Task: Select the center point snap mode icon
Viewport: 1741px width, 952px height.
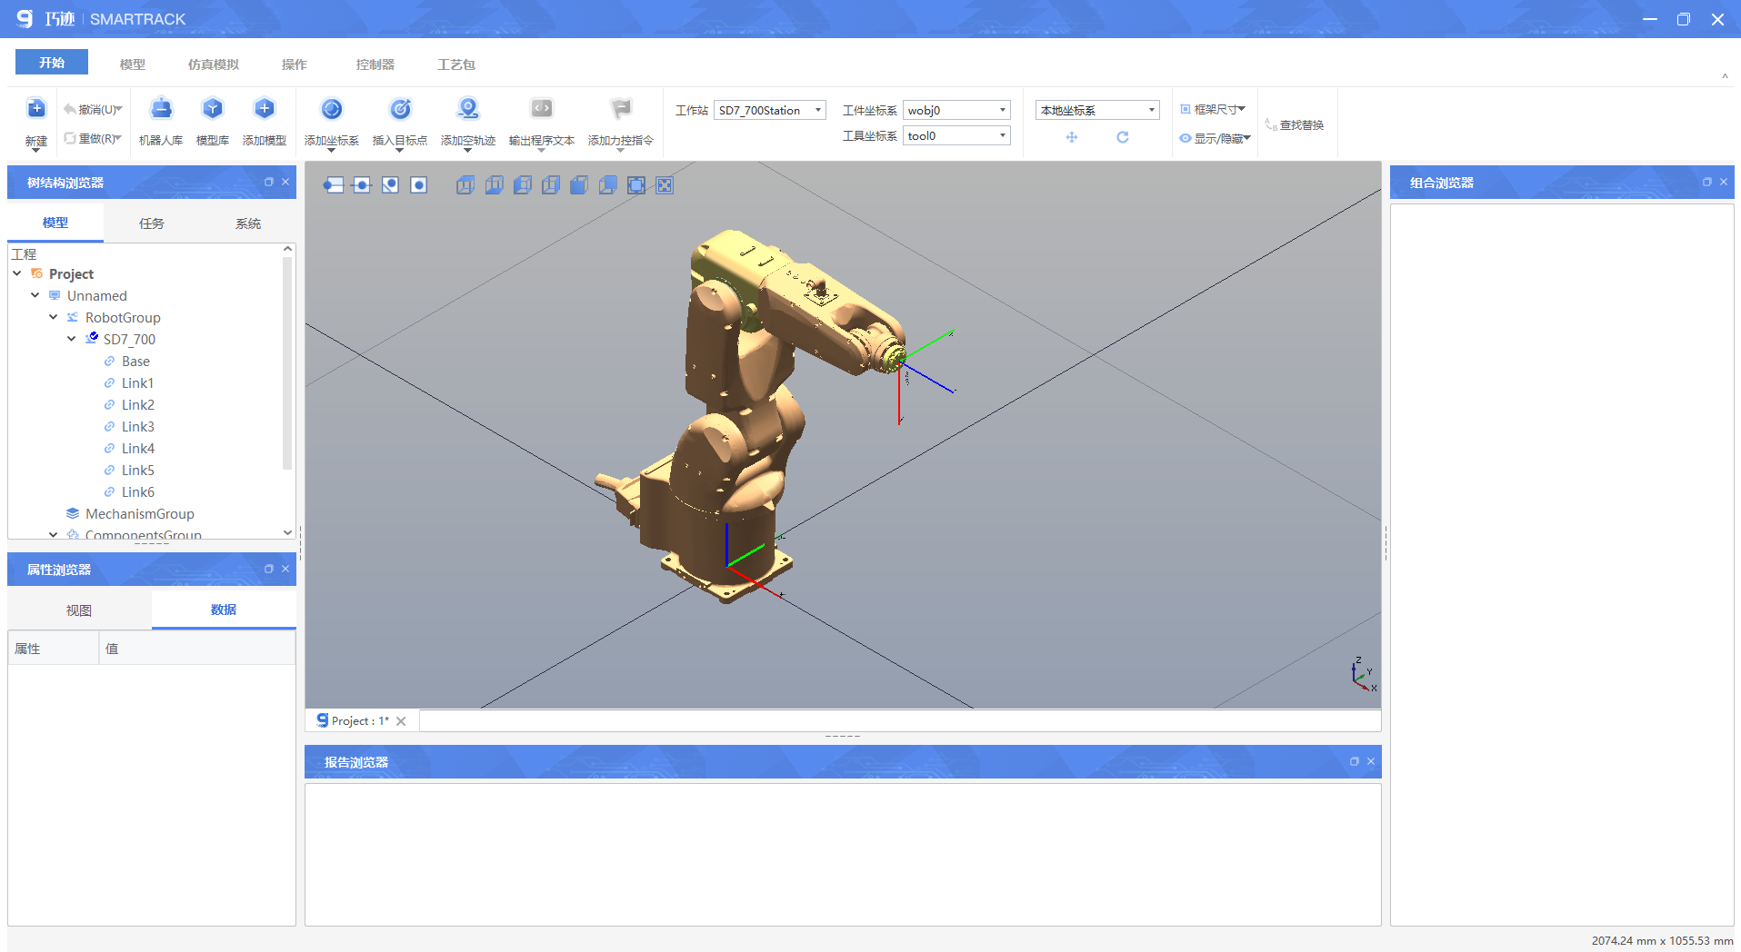Action: point(418,185)
